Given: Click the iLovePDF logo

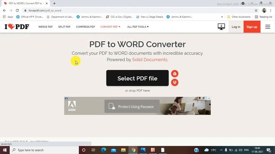Looking at the screenshot, I should [17, 27].
